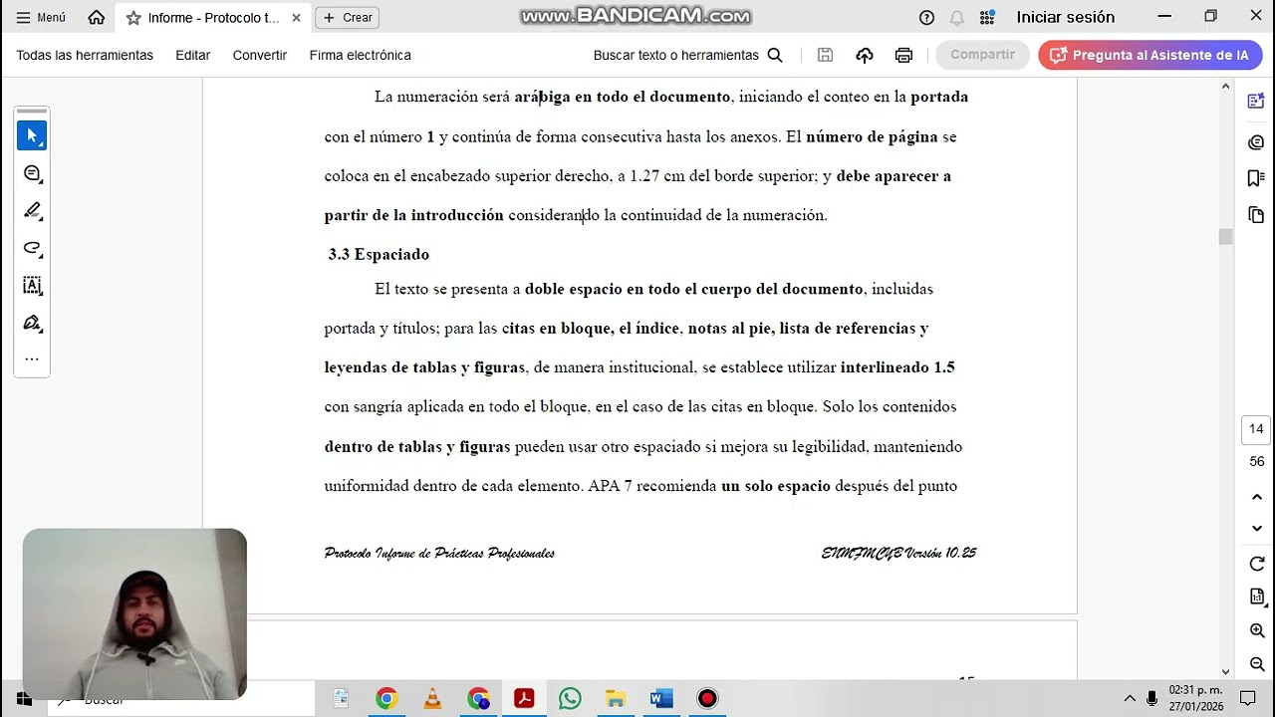The height and width of the screenshot is (717, 1275).
Task: Open Google Chrome from the taskbar
Action: click(386, 699)
